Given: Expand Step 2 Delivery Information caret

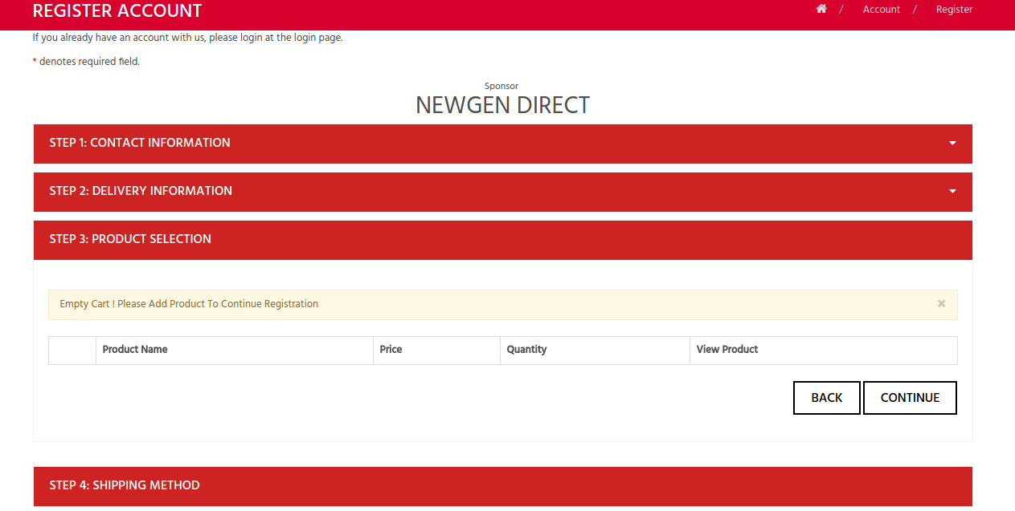Looking at the screenshot, I should coord(952,192).
